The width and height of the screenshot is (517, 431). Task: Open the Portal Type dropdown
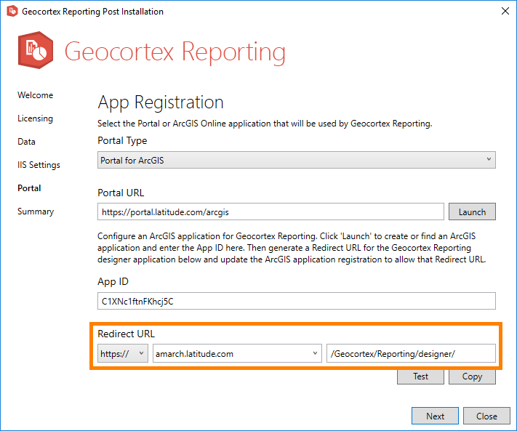click(x=297, y=160)
